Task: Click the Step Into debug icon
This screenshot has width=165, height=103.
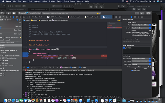Action: 39,67
